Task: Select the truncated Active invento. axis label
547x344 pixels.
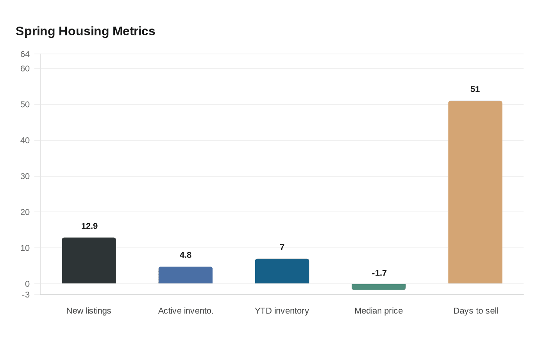Action: [x=186, y=311]
